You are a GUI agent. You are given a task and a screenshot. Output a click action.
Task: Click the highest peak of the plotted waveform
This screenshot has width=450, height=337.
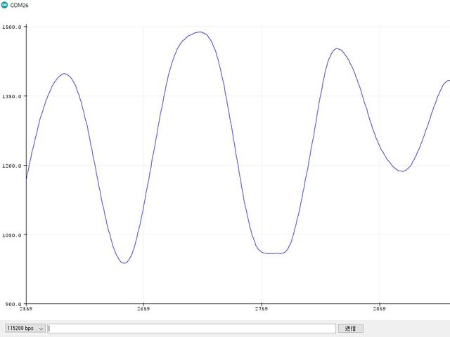[x=200, y=32]
